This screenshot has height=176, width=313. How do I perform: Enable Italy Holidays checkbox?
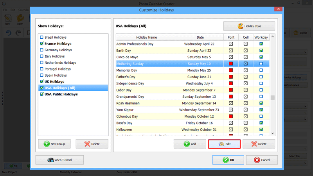(41, 56)
